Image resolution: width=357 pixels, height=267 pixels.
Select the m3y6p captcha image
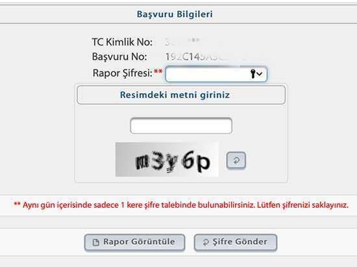(x=167, y=159)
